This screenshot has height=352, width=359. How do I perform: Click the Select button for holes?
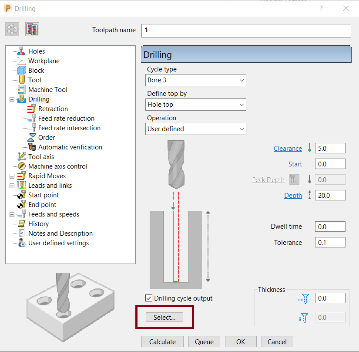(164, 317)
